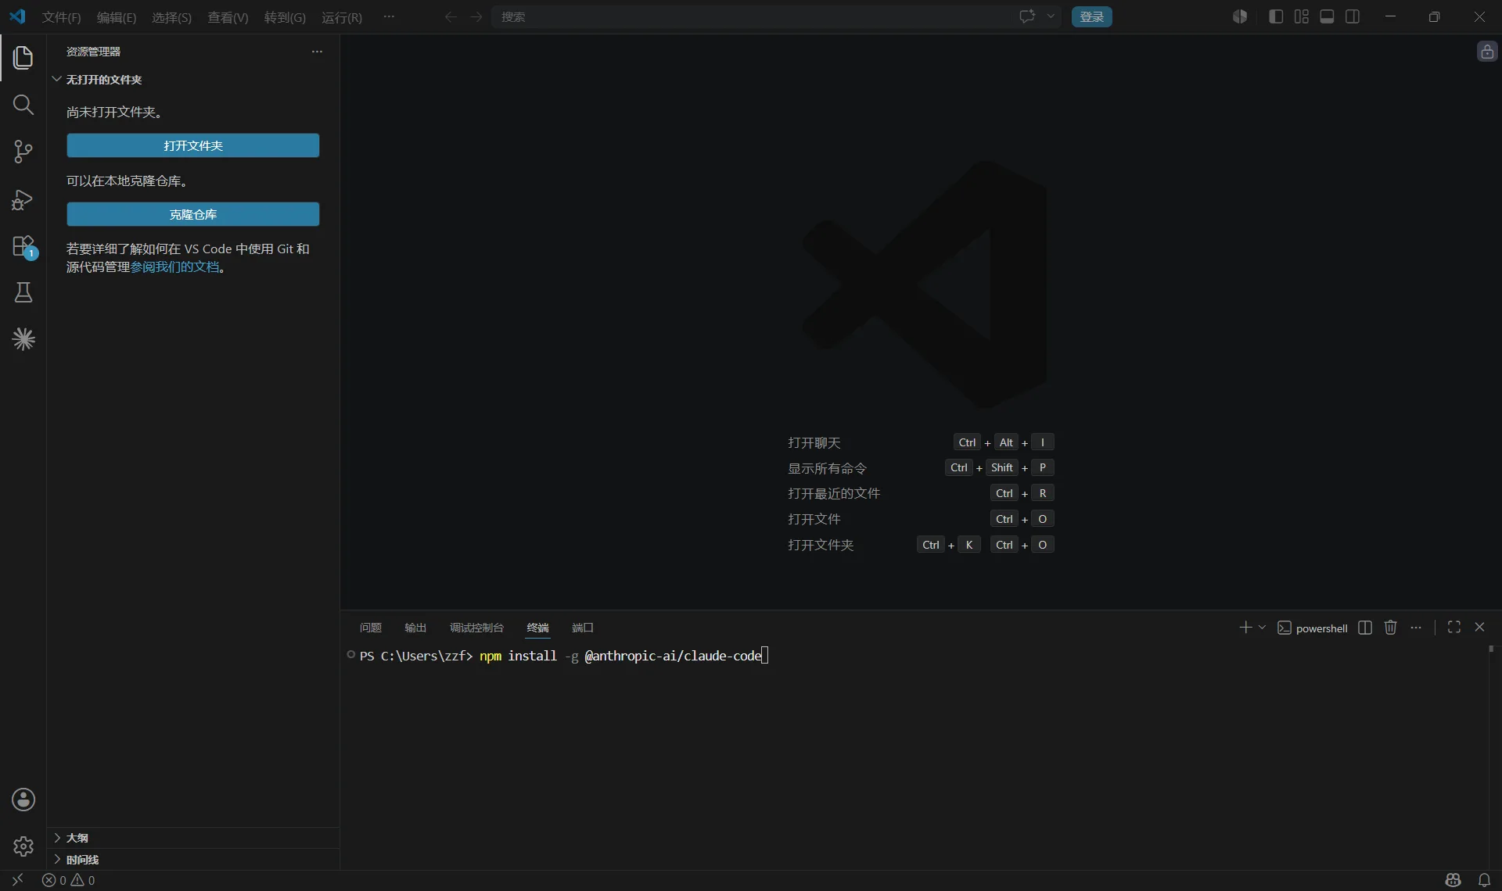The image size is (1502, 891).
Task: Switch to the 输出 tab
Action: coord(415,628)
